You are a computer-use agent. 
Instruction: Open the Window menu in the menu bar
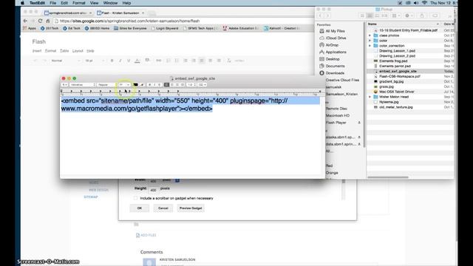[110, 3]
